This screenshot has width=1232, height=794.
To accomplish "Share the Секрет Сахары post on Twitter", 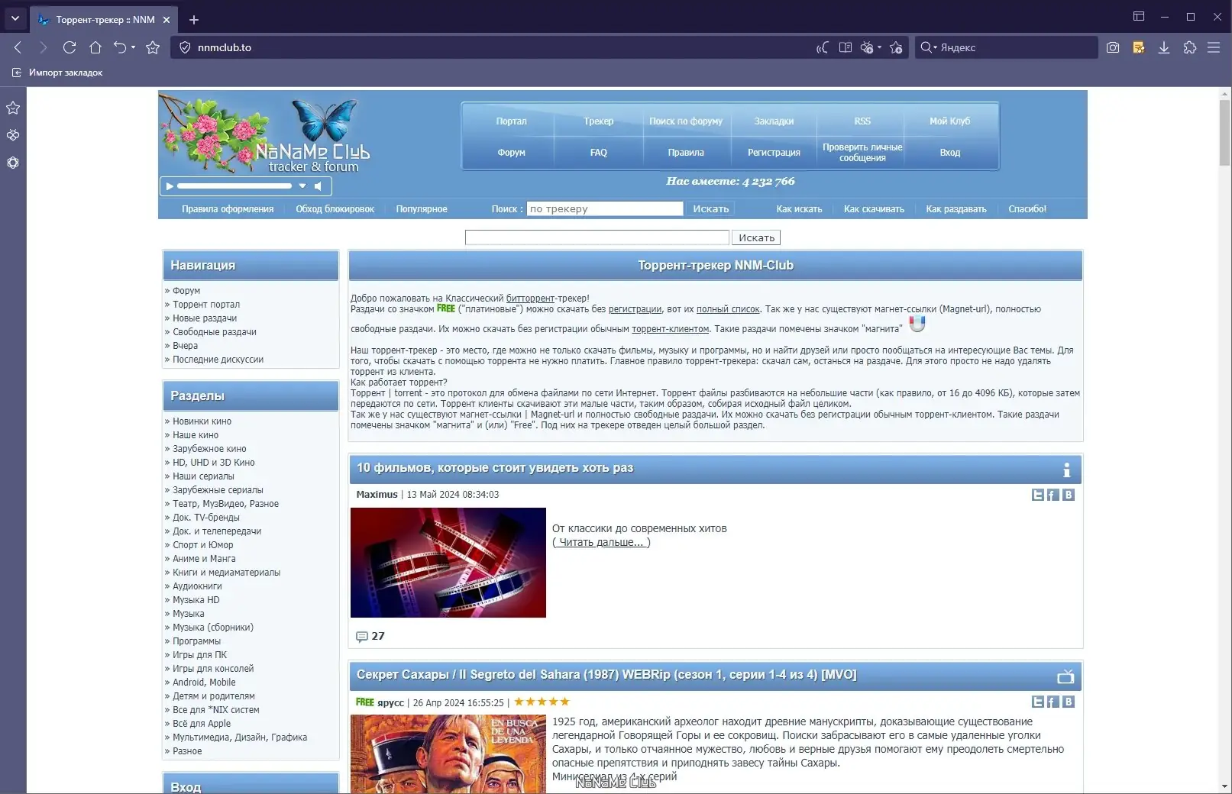I will tap(1037, 702).
